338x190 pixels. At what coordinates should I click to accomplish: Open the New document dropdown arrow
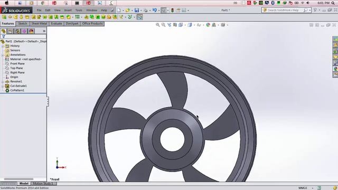tap(123, 11)
